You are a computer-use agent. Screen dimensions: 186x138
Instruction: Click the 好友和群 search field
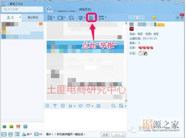[22, 9]
